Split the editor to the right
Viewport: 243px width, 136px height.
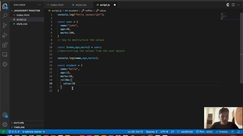point(233,5)
